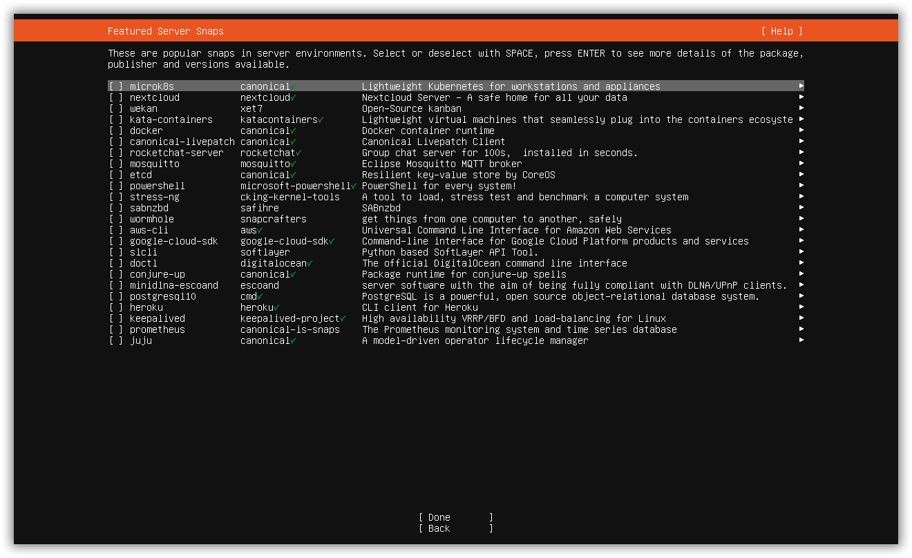Open details arrow on the etcd row

[801, 175]
